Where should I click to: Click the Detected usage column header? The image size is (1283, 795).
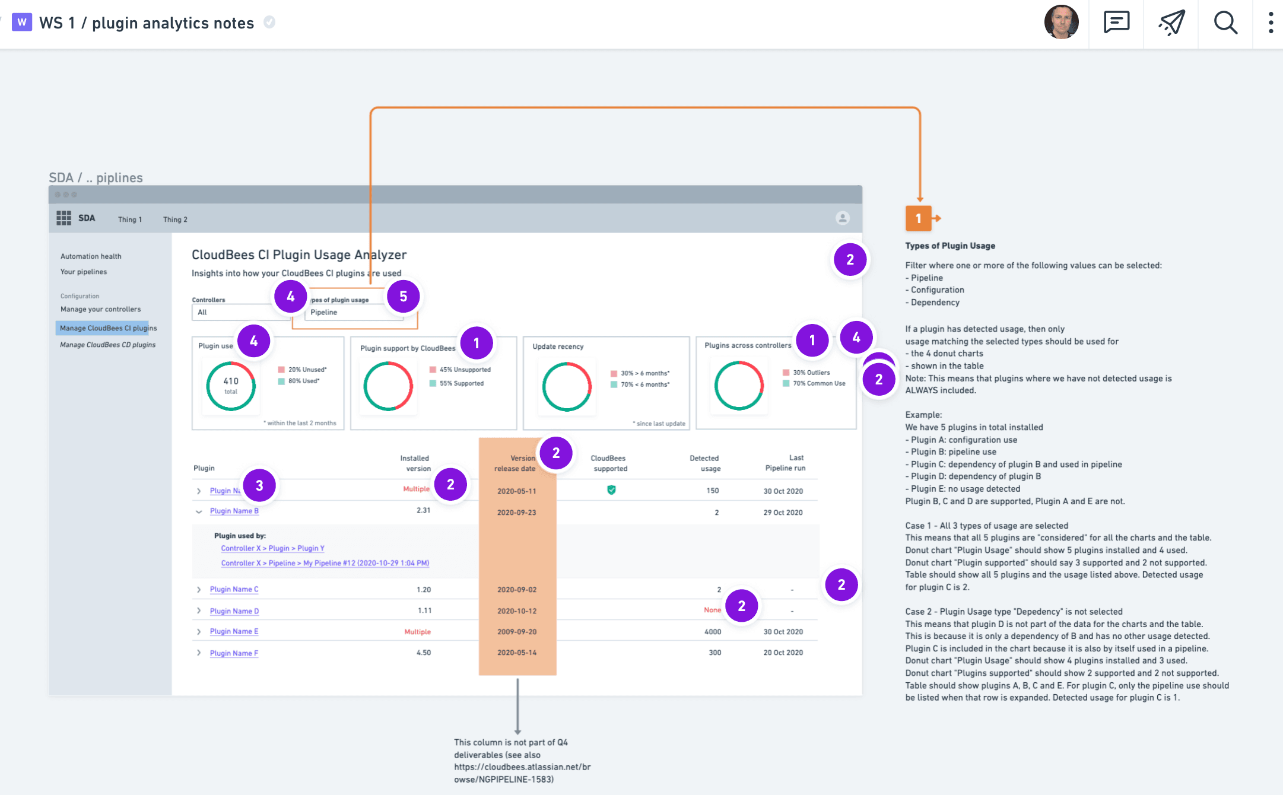tap(705, 463)
